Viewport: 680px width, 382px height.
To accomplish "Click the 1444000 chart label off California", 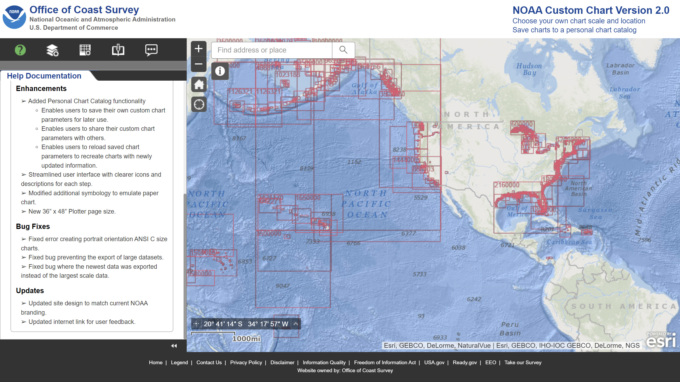I will (x=406, y=160).
